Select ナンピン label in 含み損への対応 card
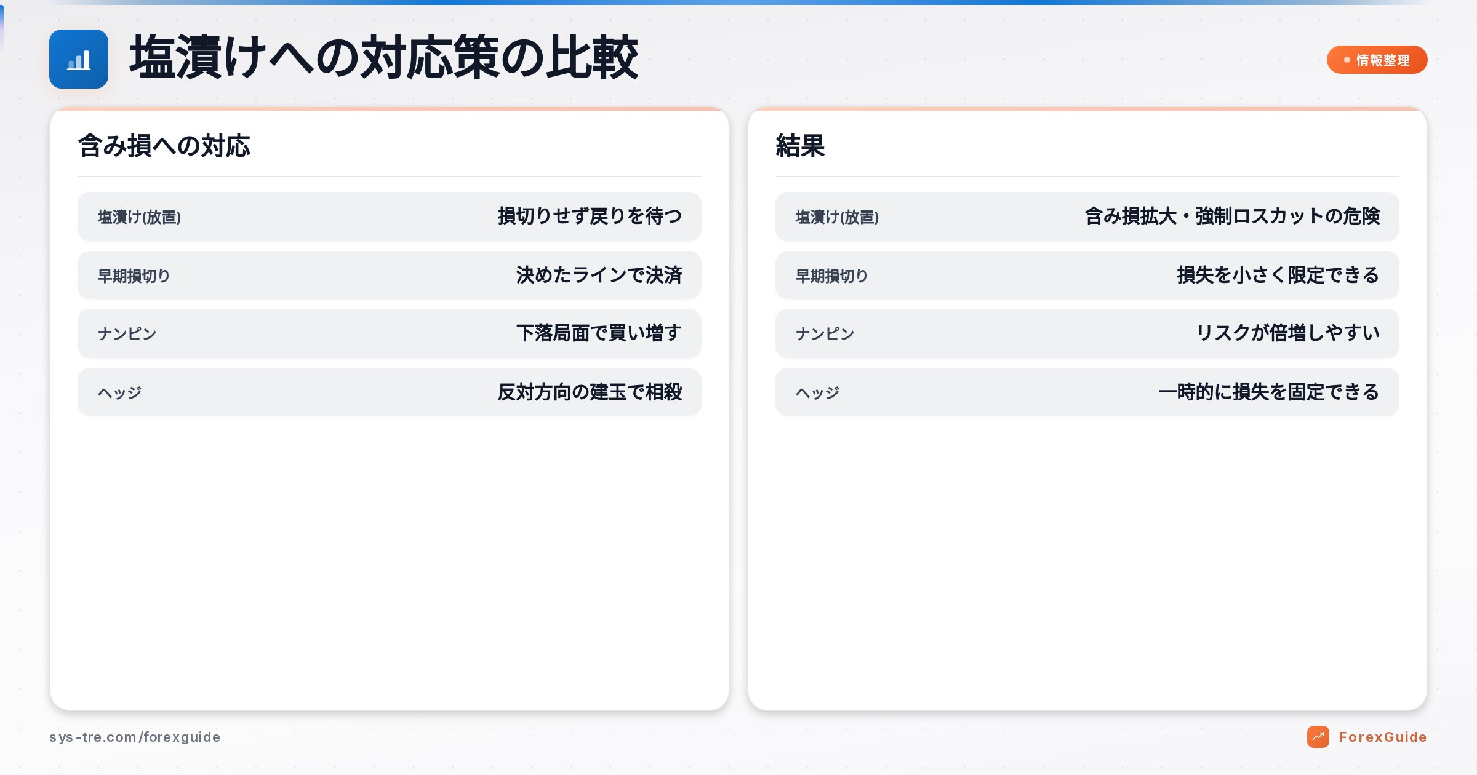1477x775 pixels. coord(127,333)
